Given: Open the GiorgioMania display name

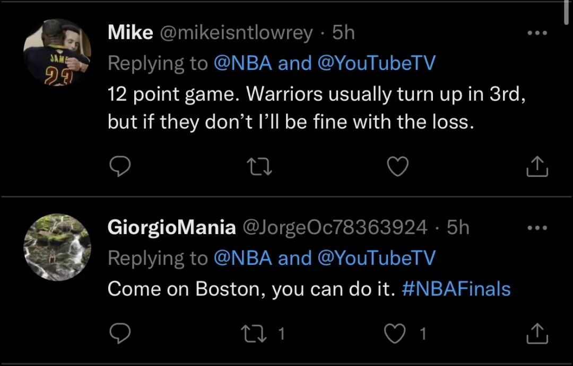Looking at the screenshot, I should [x=171, y=227].
